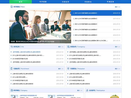Click 更多 >> in the News header

point(117,7)
